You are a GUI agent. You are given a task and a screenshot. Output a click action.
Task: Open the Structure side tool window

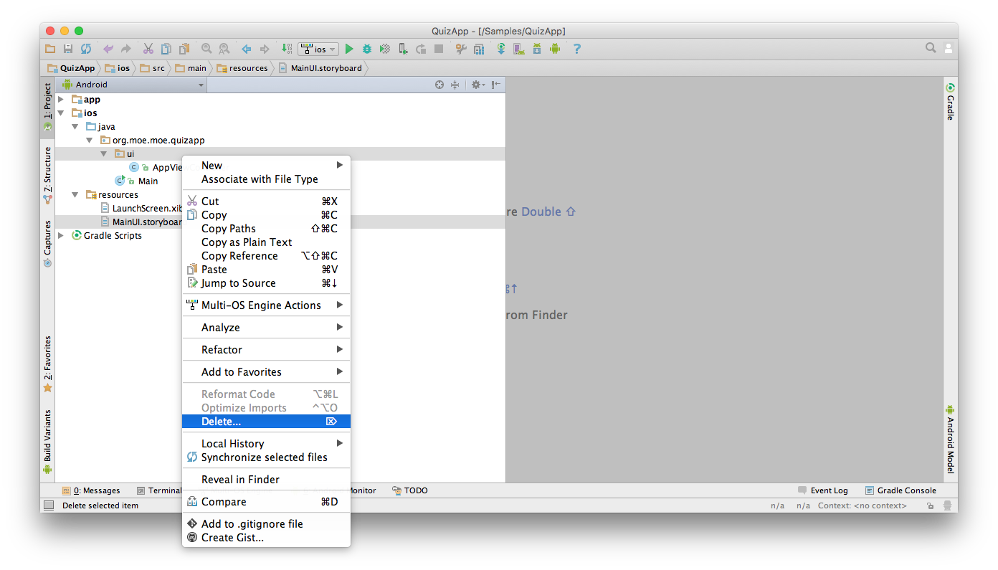pyautogui.click(x=47, y=176)
